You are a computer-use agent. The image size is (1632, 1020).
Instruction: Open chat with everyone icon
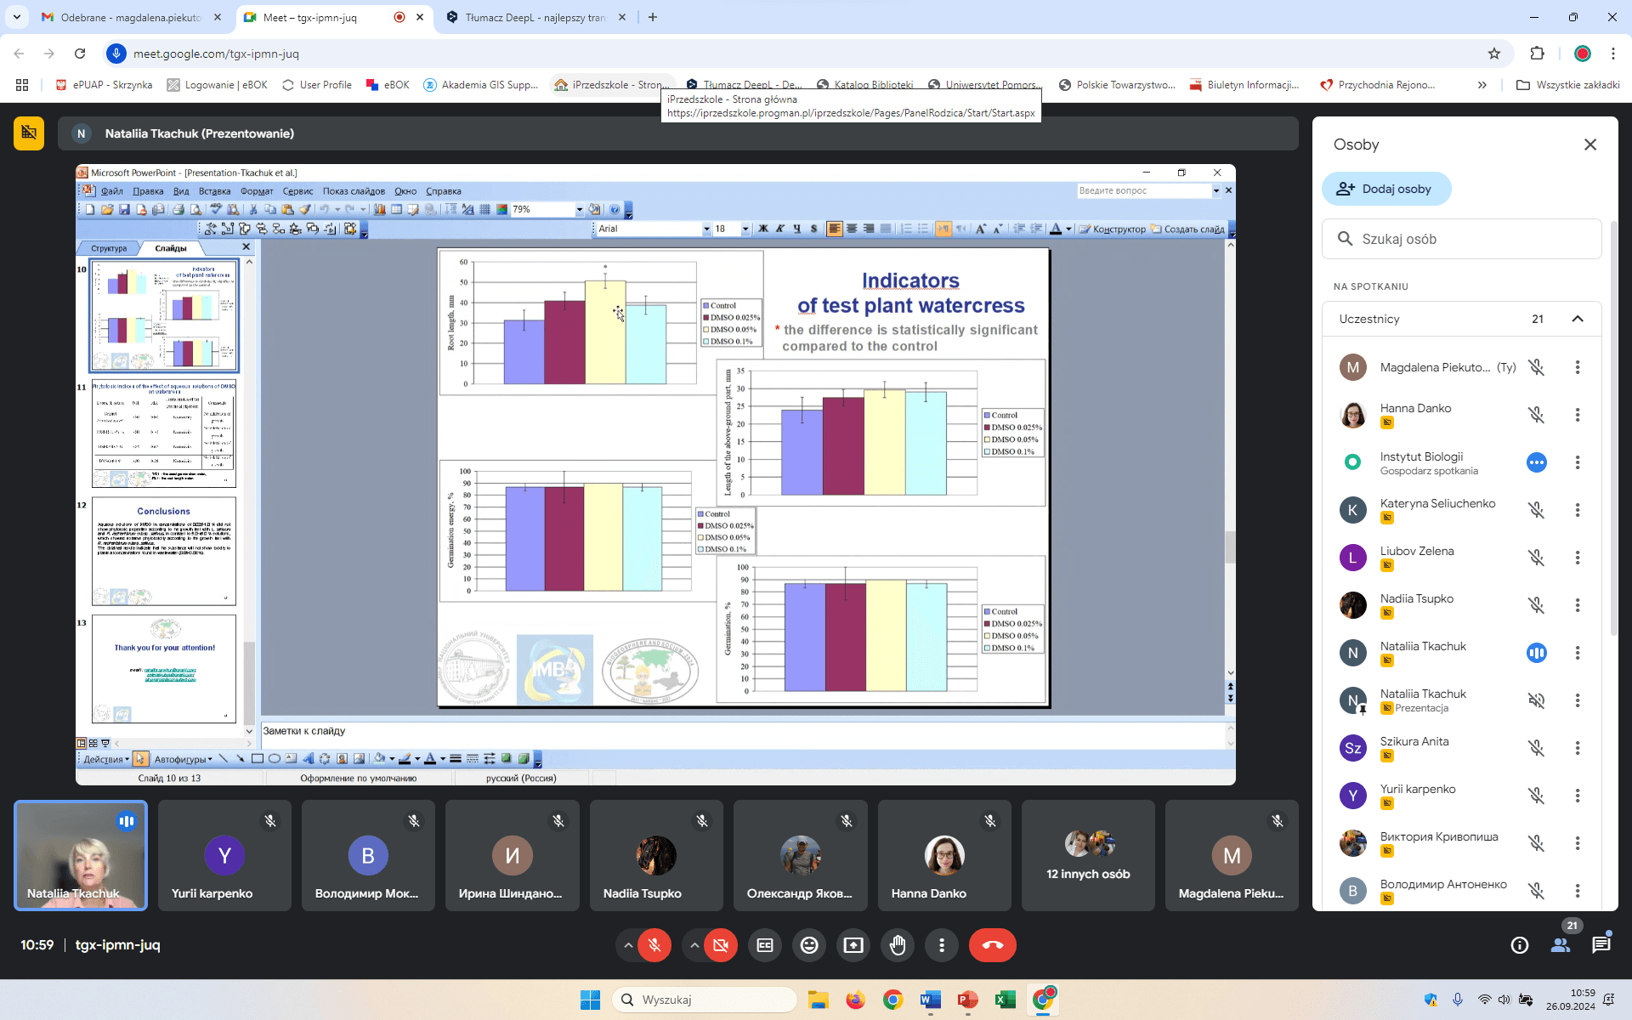click(1601, 945)
